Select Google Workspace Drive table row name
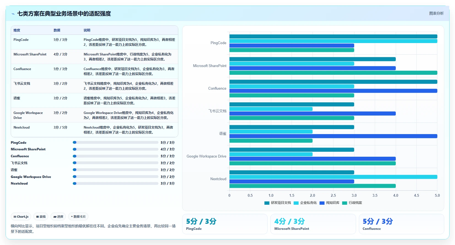 click(28, 115)
